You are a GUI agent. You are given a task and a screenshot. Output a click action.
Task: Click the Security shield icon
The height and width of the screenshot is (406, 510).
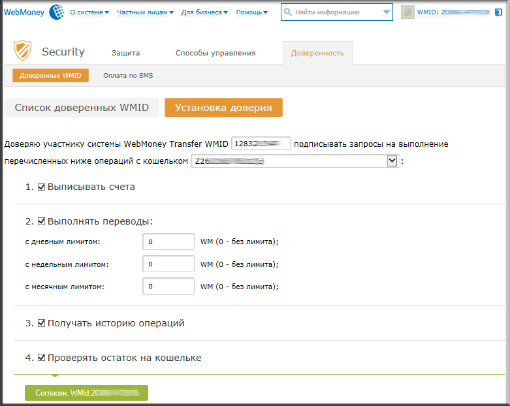[x=22, y=50]
